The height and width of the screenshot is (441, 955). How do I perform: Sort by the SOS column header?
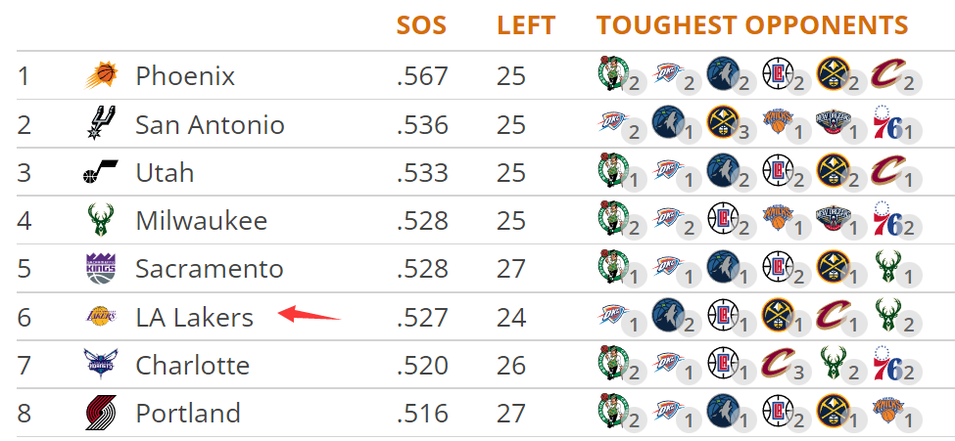[421, 25]
